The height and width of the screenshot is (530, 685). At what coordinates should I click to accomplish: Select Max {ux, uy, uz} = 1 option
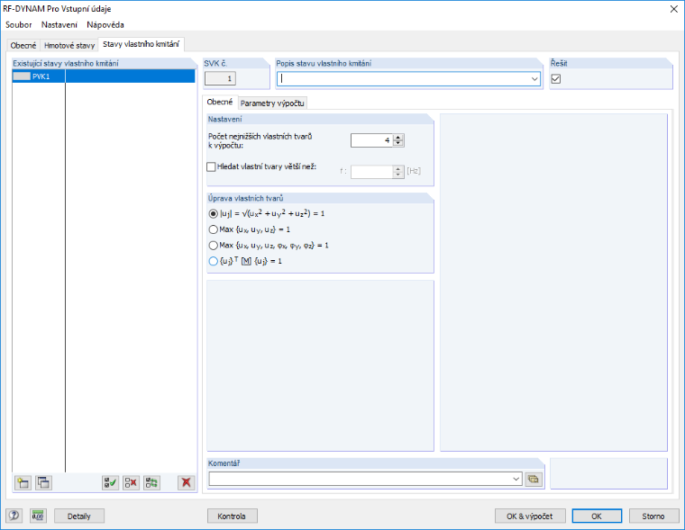(213, 229)
